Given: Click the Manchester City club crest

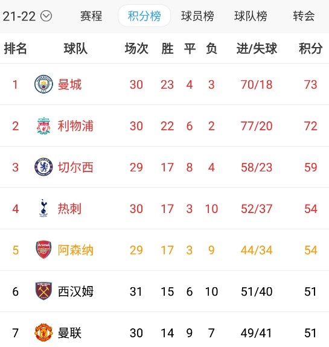Looking at the screenshot, I should click(x=43, y=84).
